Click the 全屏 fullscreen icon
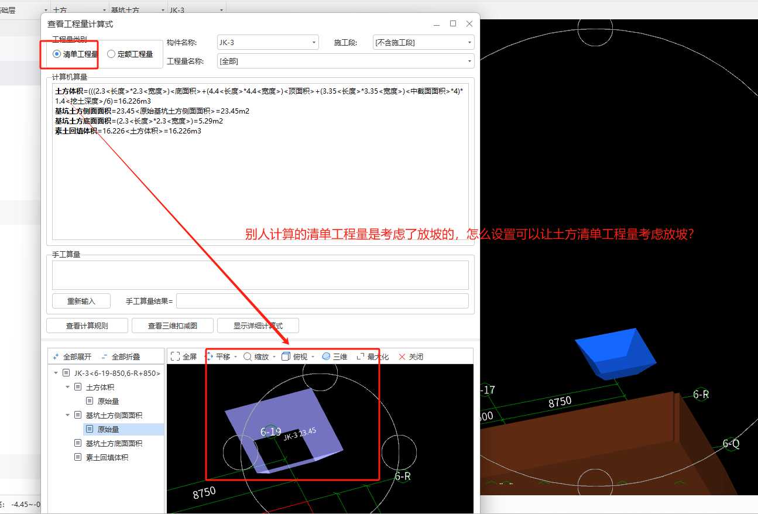 pyautogui.click(x=175, y=357)
